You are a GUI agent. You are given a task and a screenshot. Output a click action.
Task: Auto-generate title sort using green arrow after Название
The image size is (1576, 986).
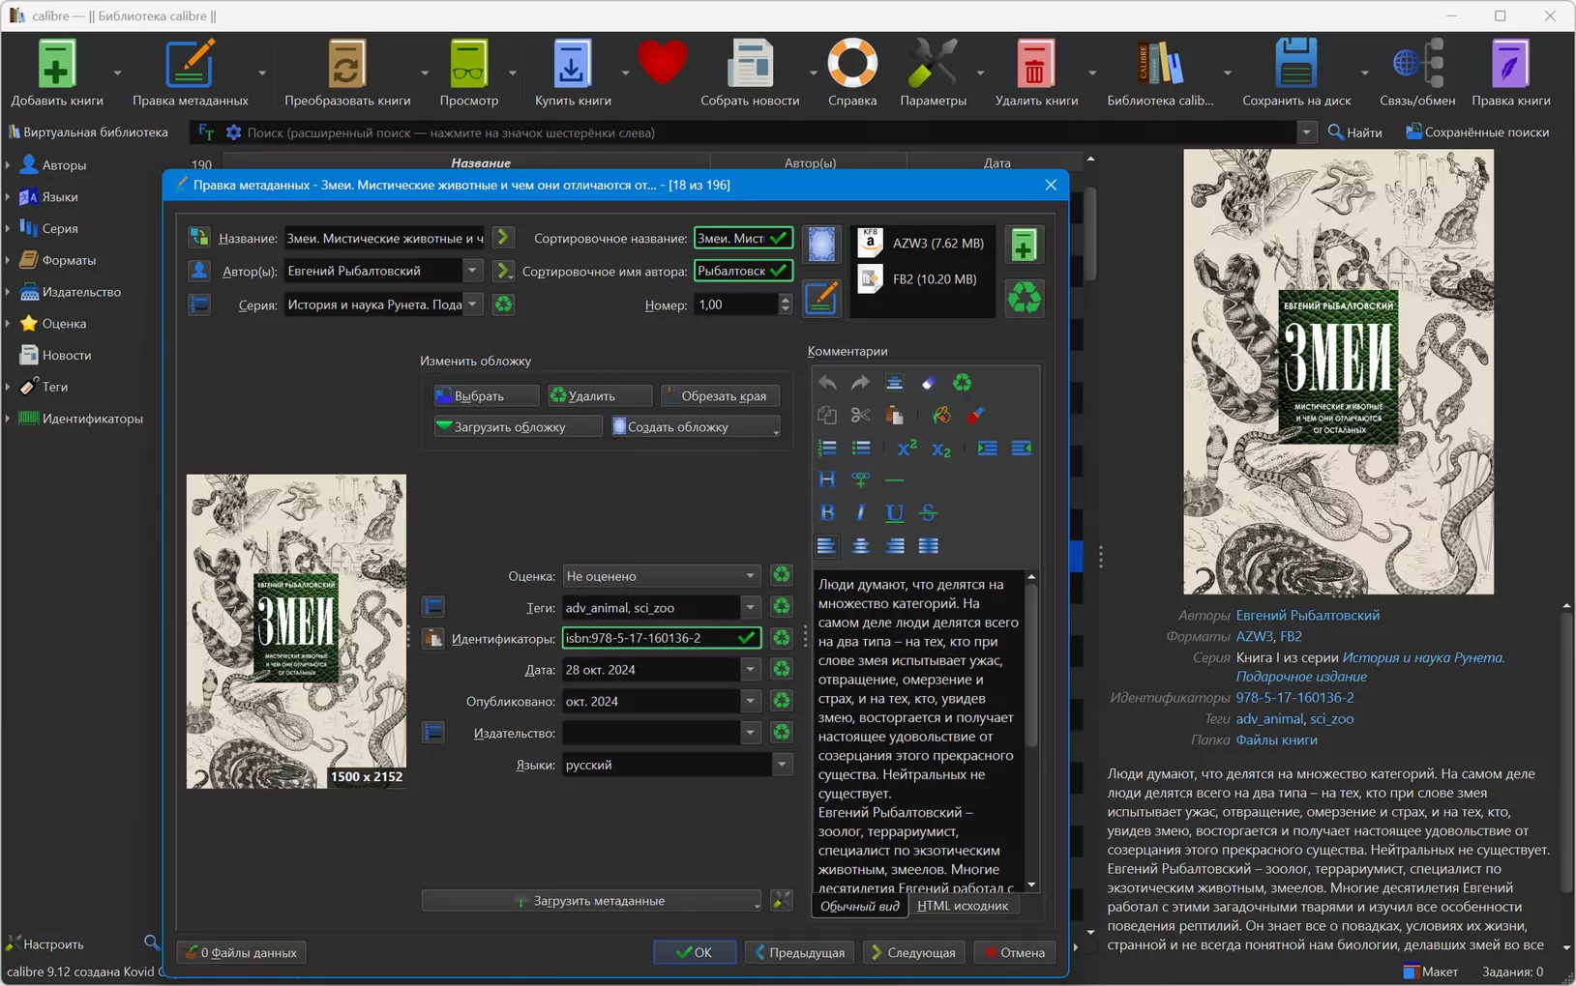click(x=503, y=238)
